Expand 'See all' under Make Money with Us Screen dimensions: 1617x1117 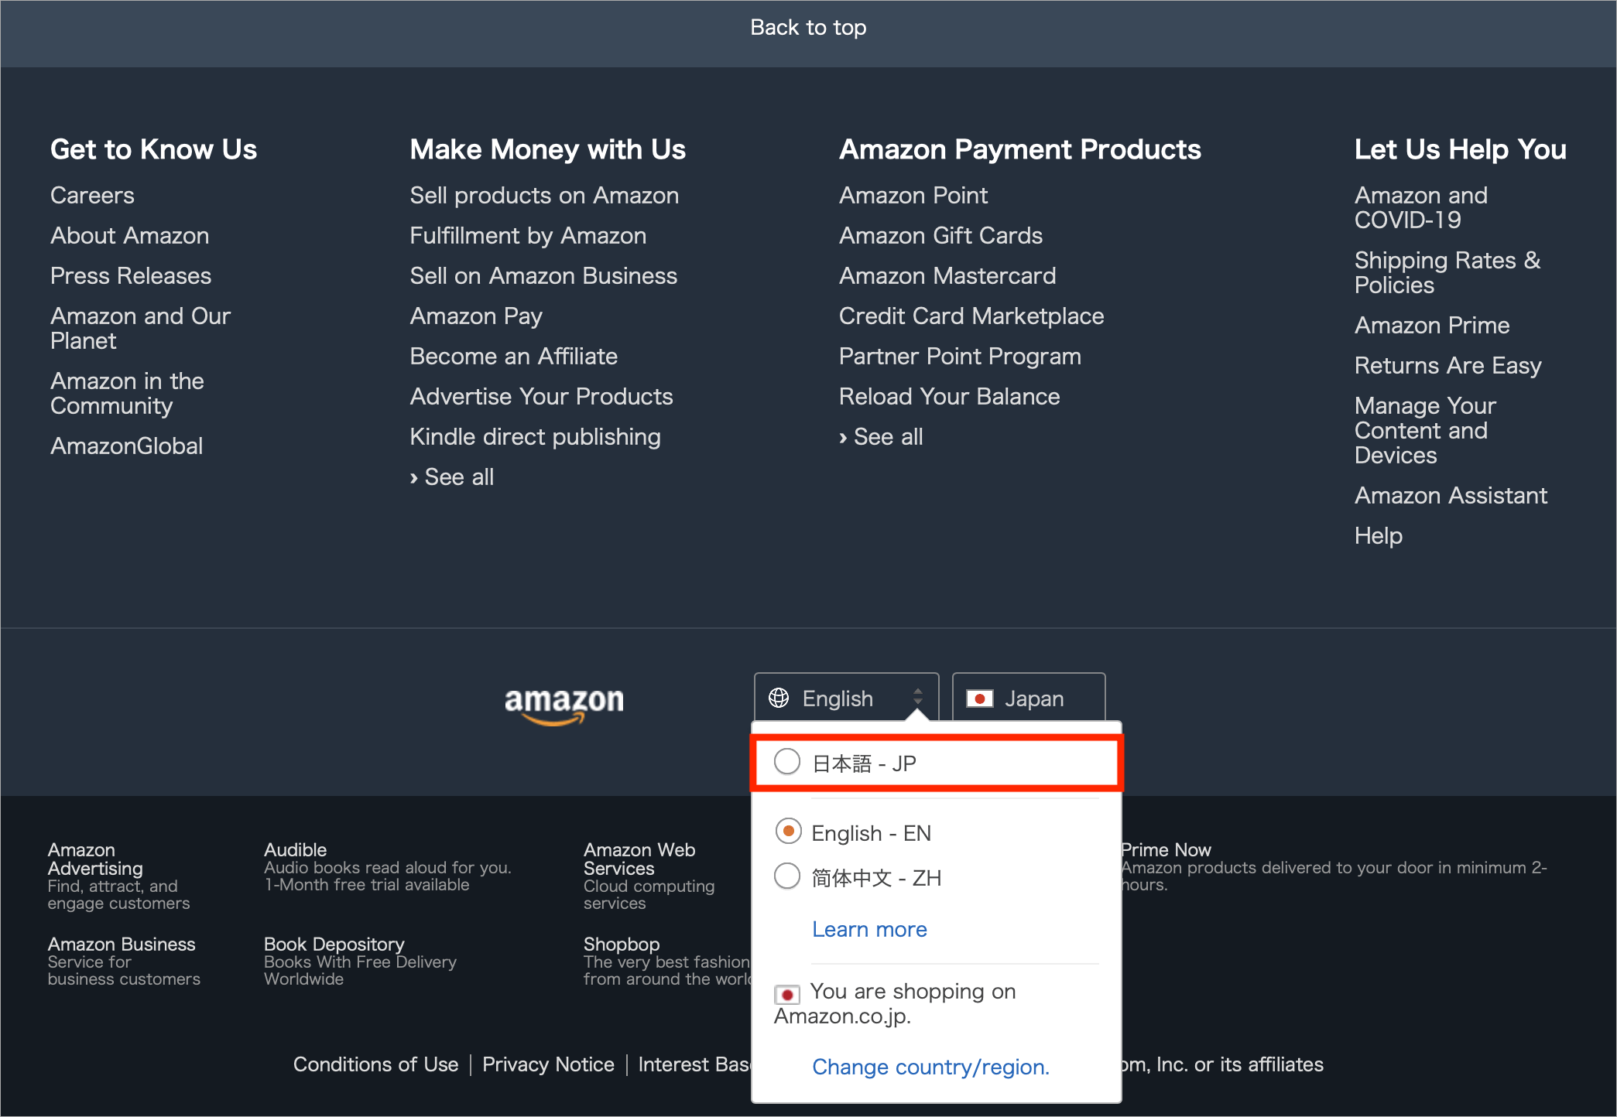451,477
